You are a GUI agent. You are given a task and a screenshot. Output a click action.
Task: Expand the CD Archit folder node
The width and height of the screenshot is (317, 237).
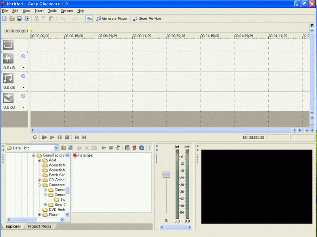(39, 180)
